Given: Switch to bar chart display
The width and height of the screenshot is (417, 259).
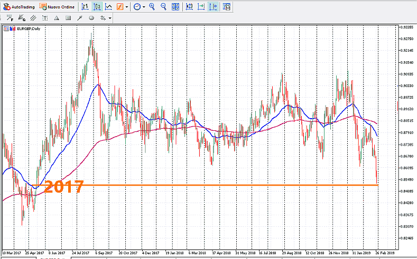Looking at the screenshot, I should (x=86, y=7).
